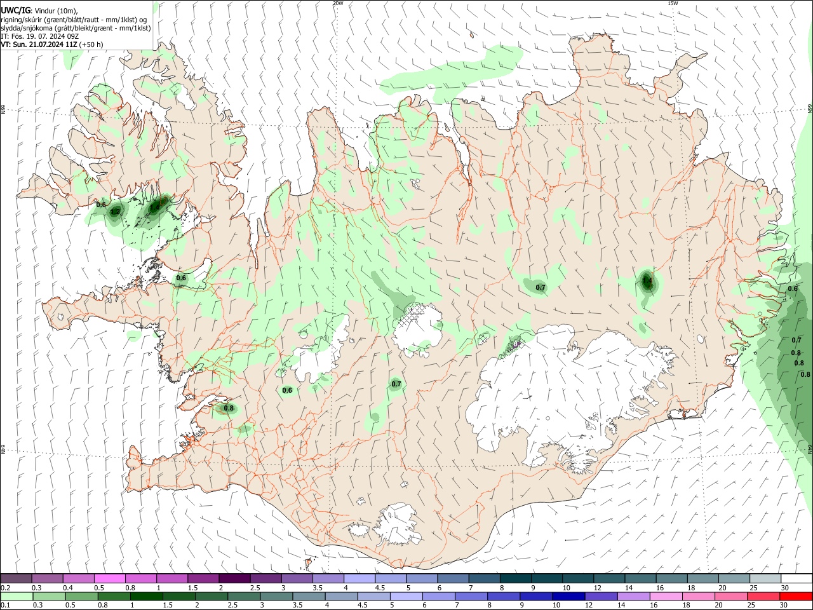The width and height of the screenshot is (813, 610).
Task: Select the darkest green swatch labeled 1
Action: click(146, 597)
